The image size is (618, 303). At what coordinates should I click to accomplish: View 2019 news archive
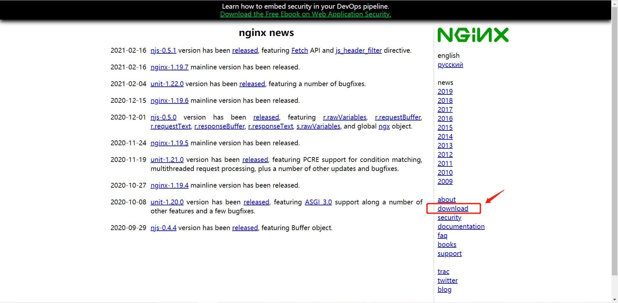(445, 92)
